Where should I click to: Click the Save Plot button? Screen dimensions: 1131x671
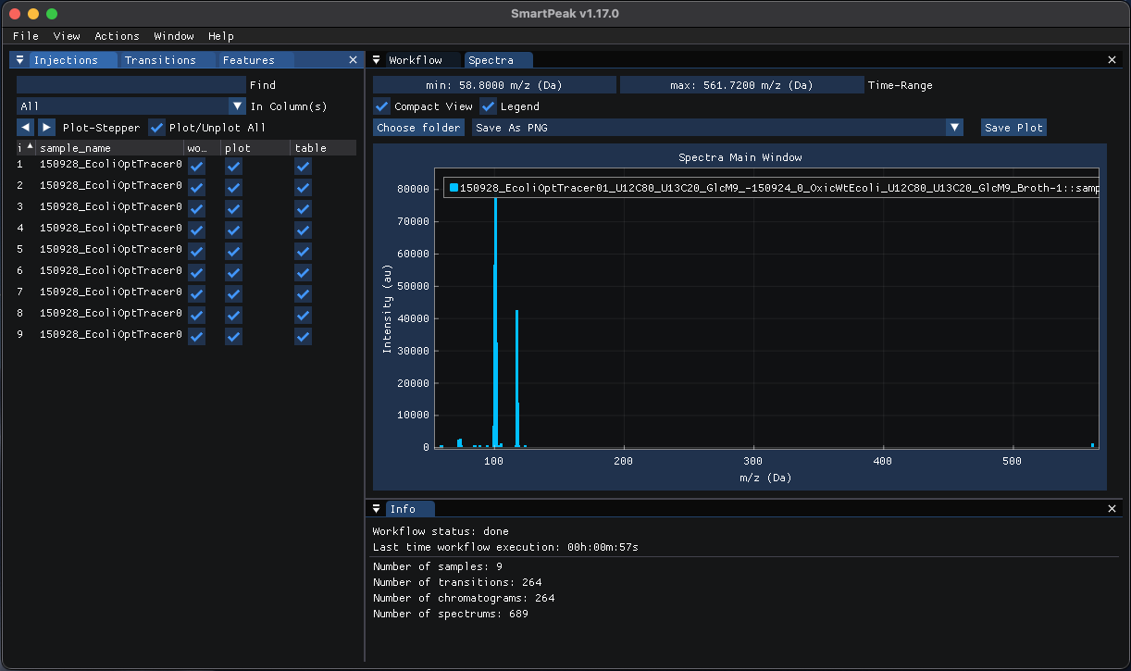pyautogui.click(x=1013, y=128)
